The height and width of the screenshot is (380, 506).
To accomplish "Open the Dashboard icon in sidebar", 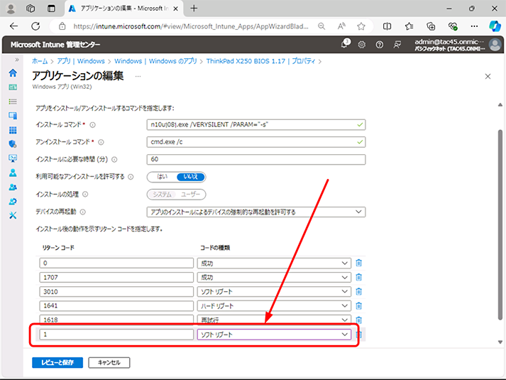I will (13, 87).
